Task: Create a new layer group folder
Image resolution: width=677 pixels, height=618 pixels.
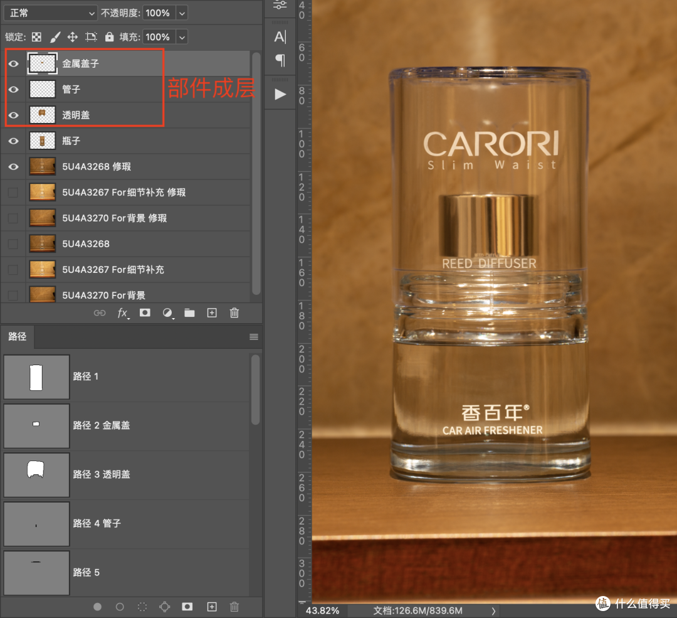Action: tap(189, 313)
